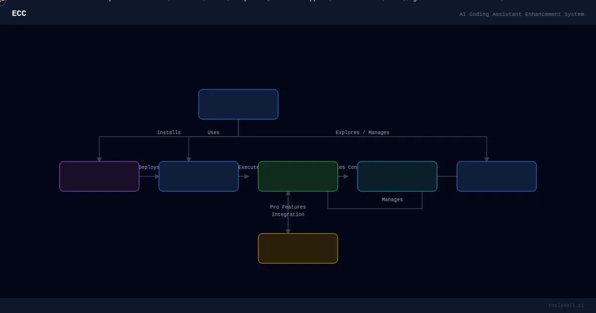Select the topmost blue node of the diagram
This screenshot has width=596, height=313.
pyautogui.click(x=238, y=104)
